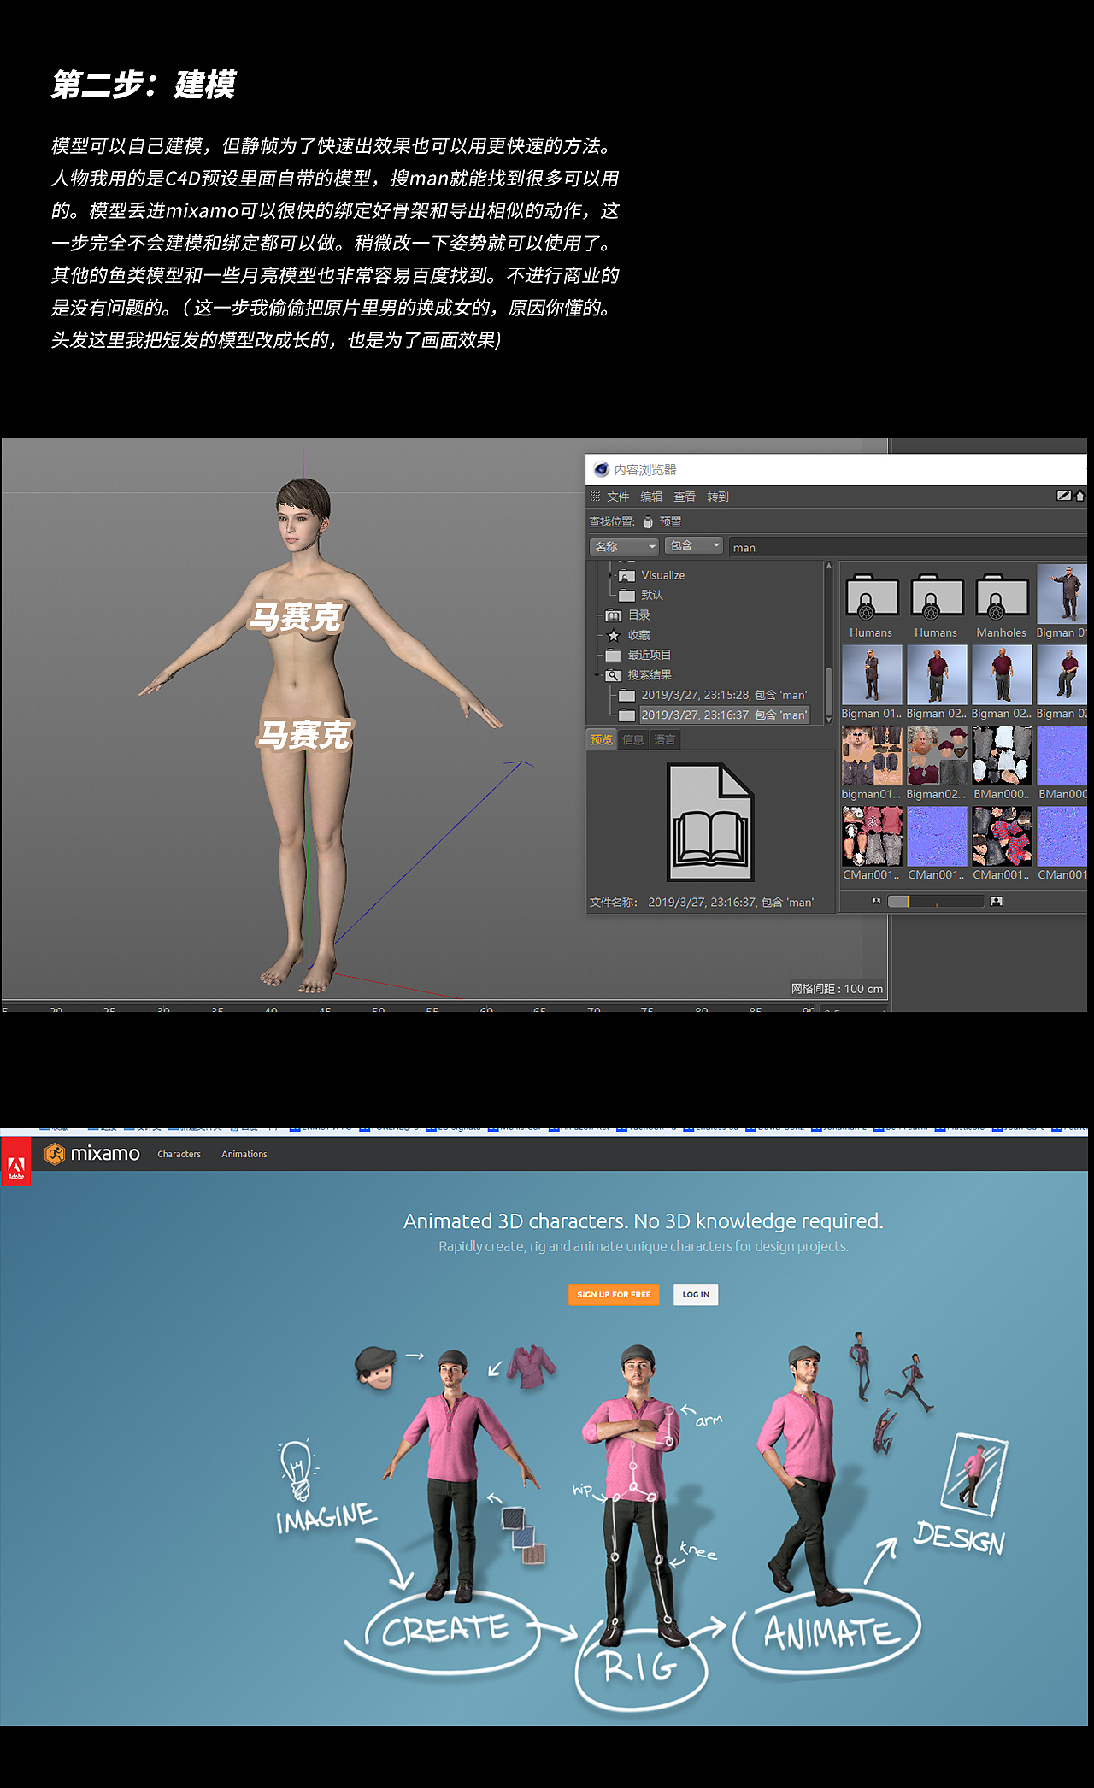Click the thumbnail size slider
The height and width of the screenshot is (1788, 1094).
pos(936,901)
